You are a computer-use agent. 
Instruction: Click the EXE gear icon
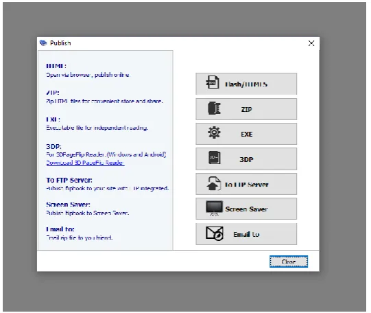coord(214,132)
